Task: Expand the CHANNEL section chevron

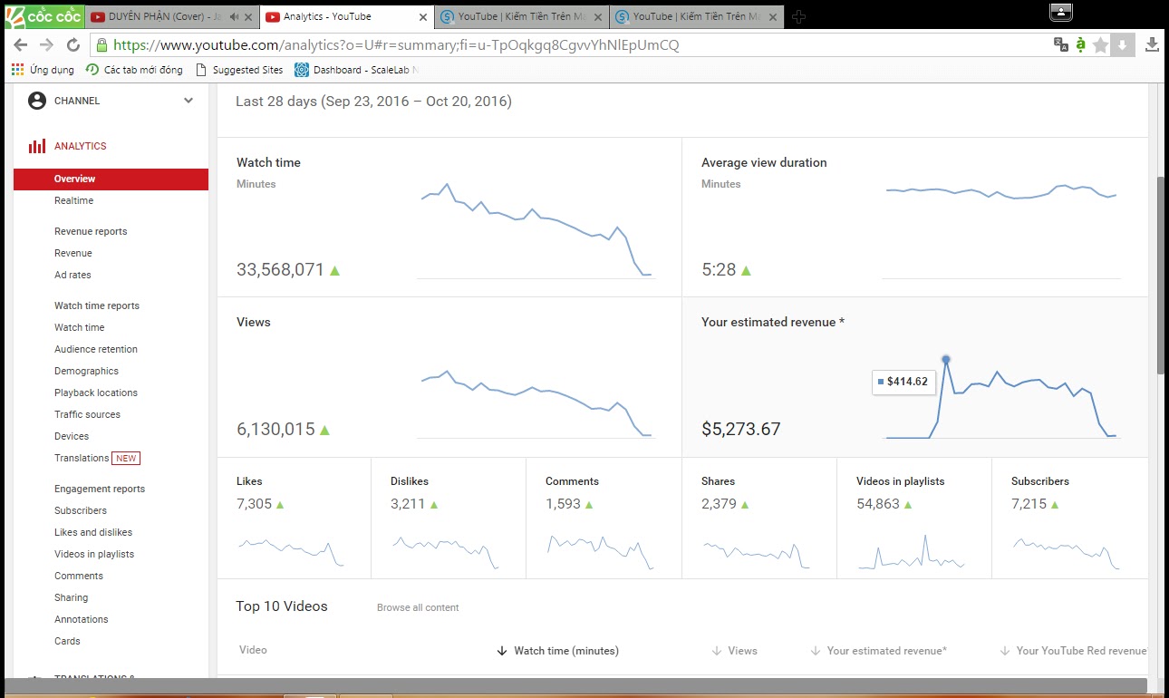Action: 188,101
